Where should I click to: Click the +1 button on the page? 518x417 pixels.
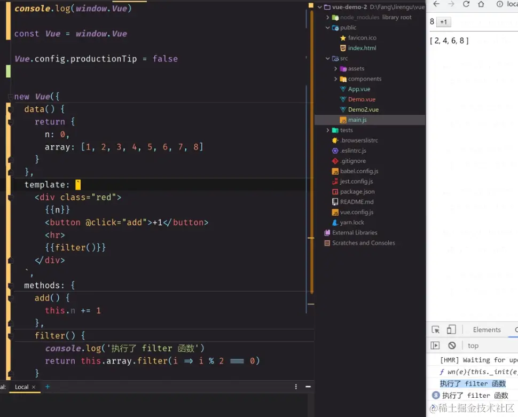pyautogui.click(x=443, y=22)
